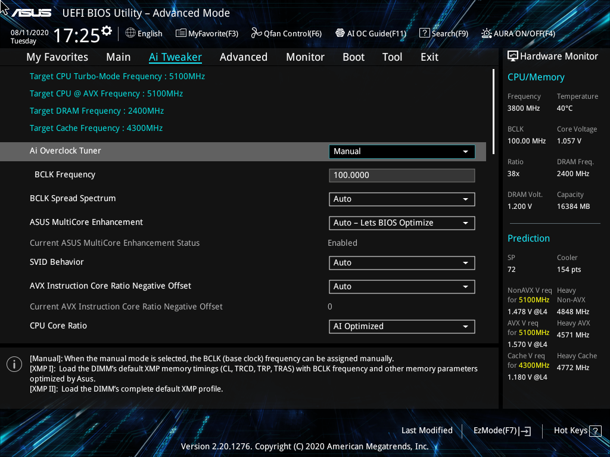
Task: Click the Last Modified button
Action: point(427,430)
